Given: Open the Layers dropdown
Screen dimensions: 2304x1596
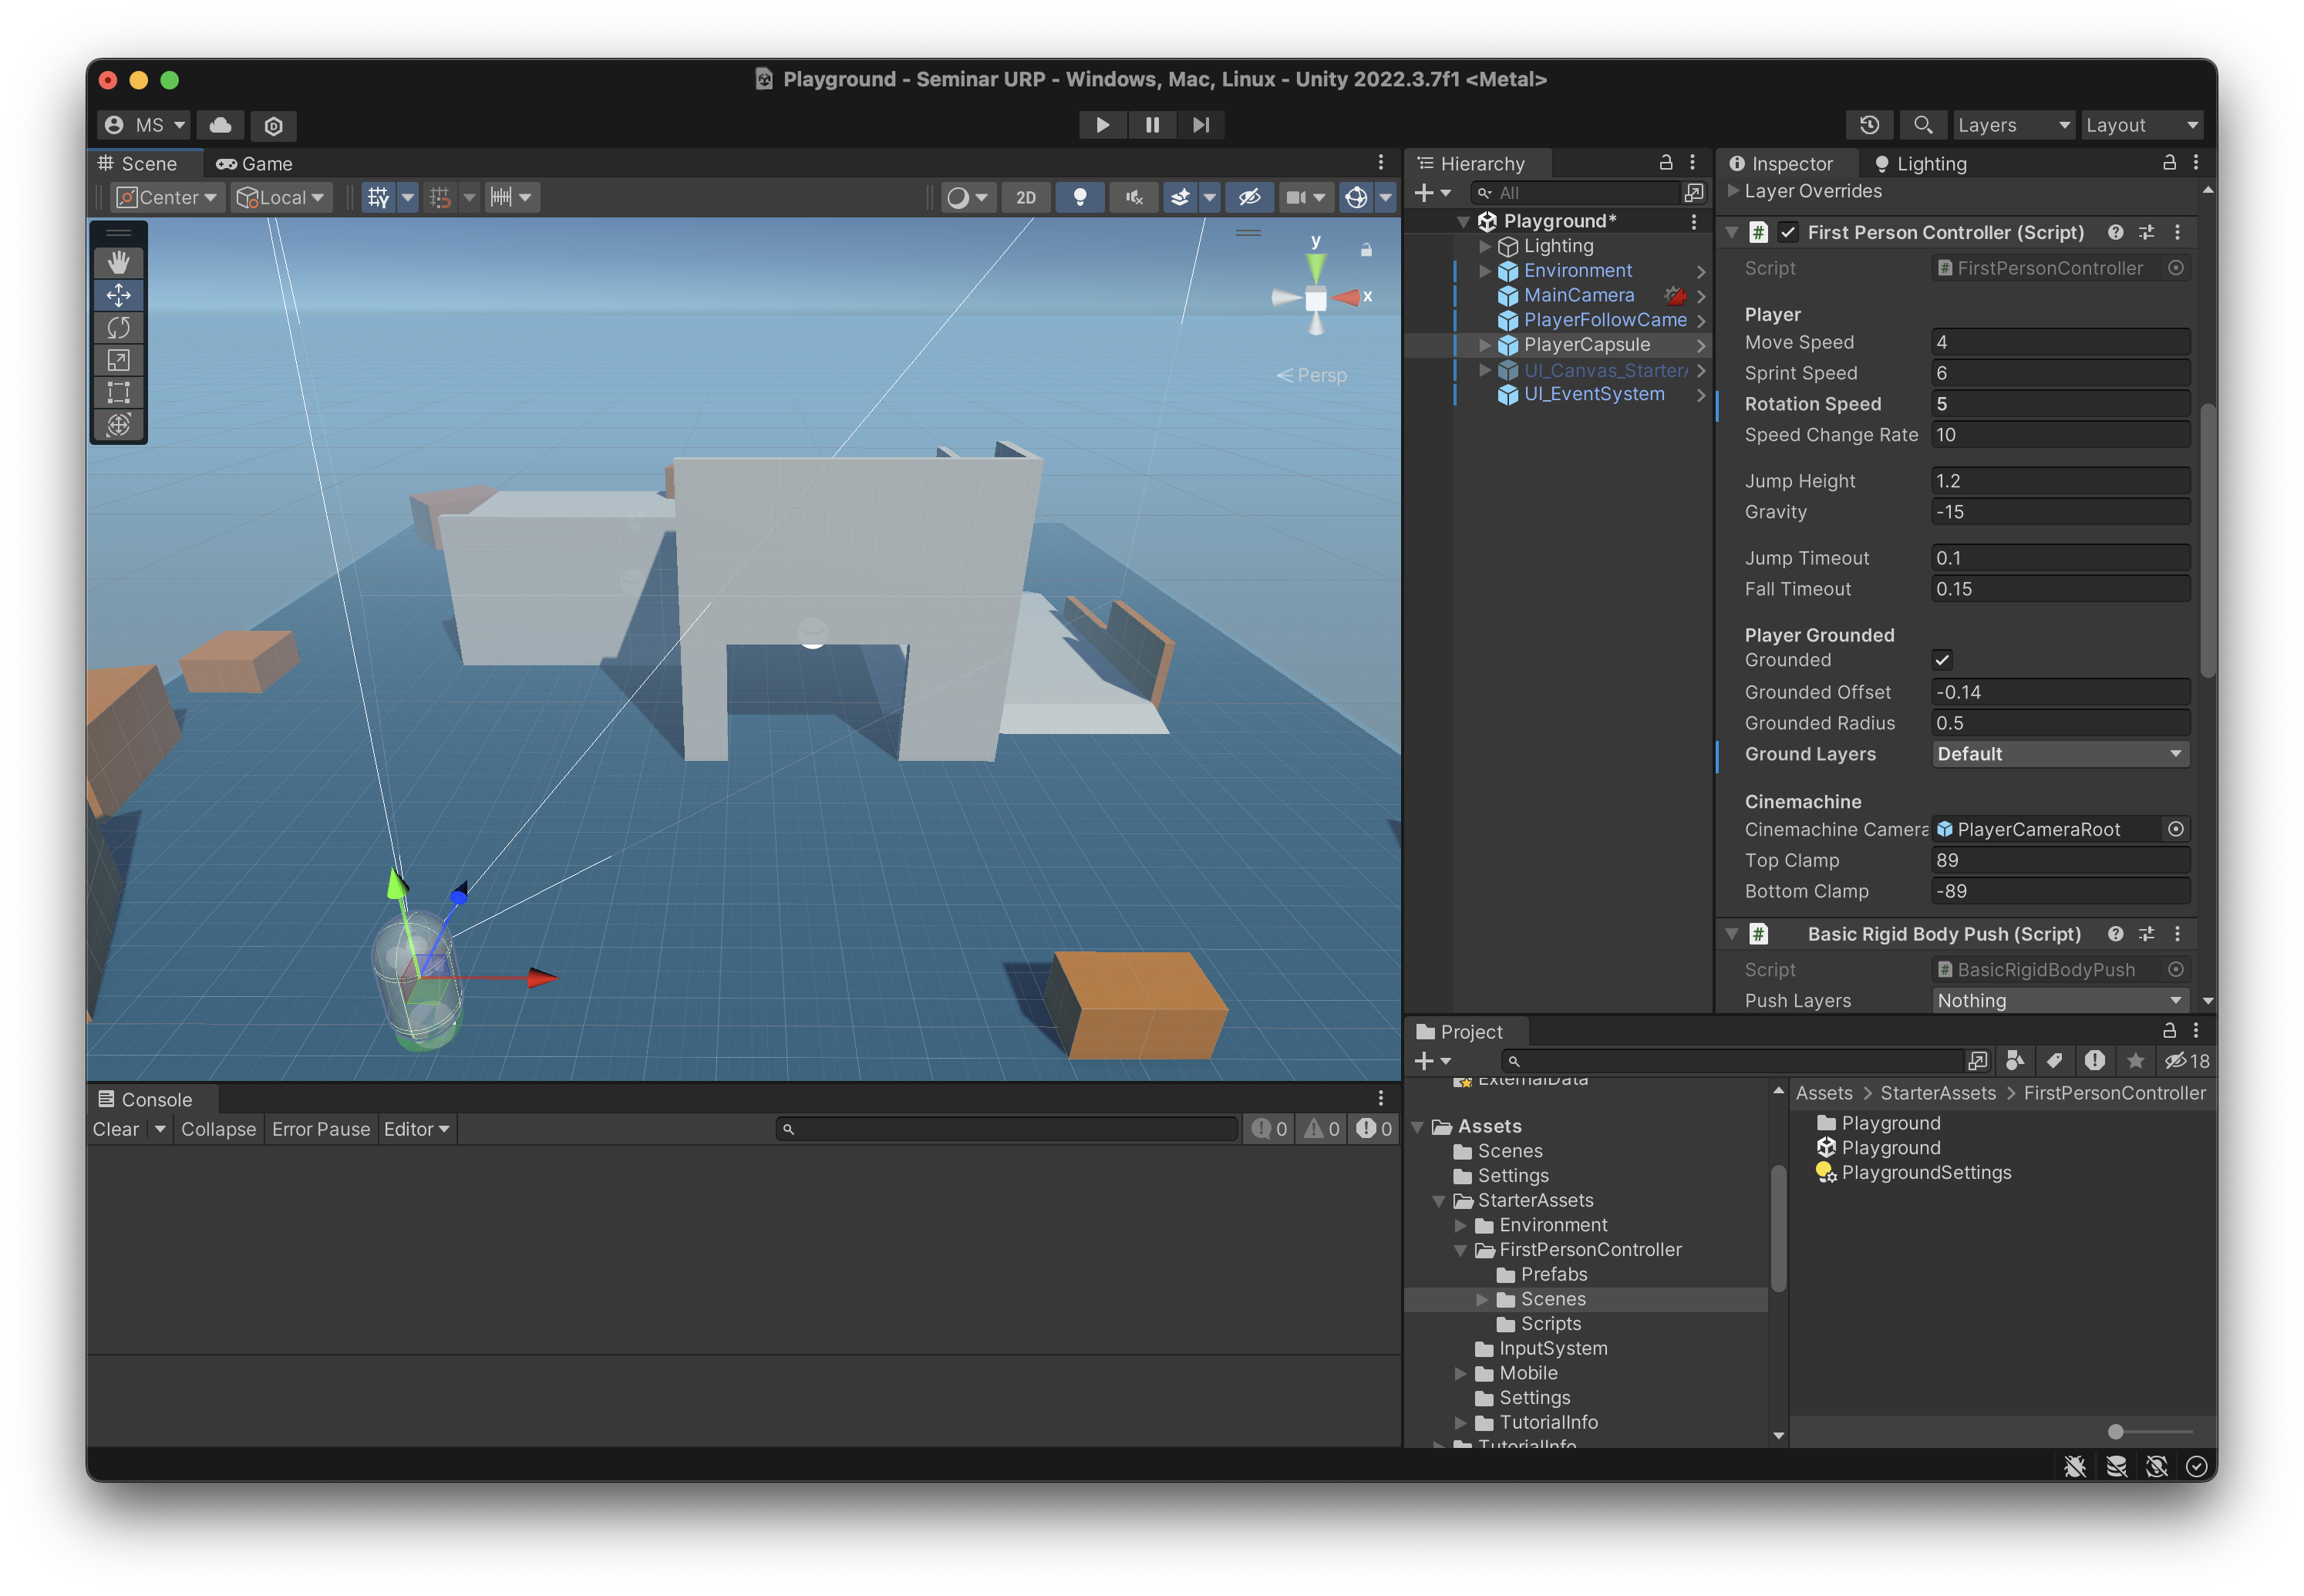Looking at the screenshot, I should click(x=2013, y=125).
